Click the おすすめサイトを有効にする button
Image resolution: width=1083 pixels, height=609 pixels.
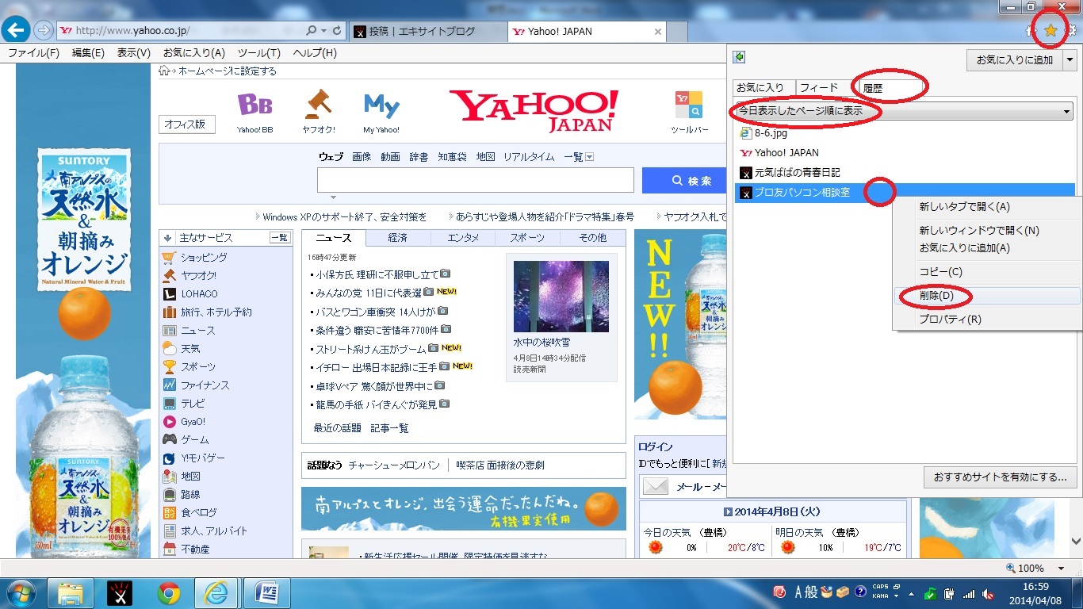click(1001, 477)
